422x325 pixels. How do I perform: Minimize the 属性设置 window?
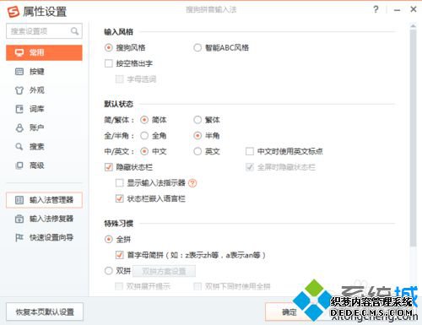(397, 10)
